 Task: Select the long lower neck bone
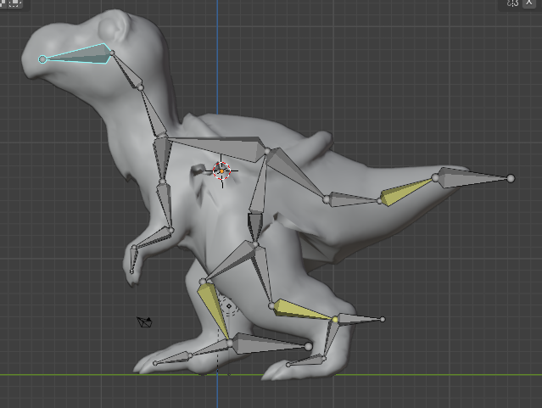click(x=153, y=111)
